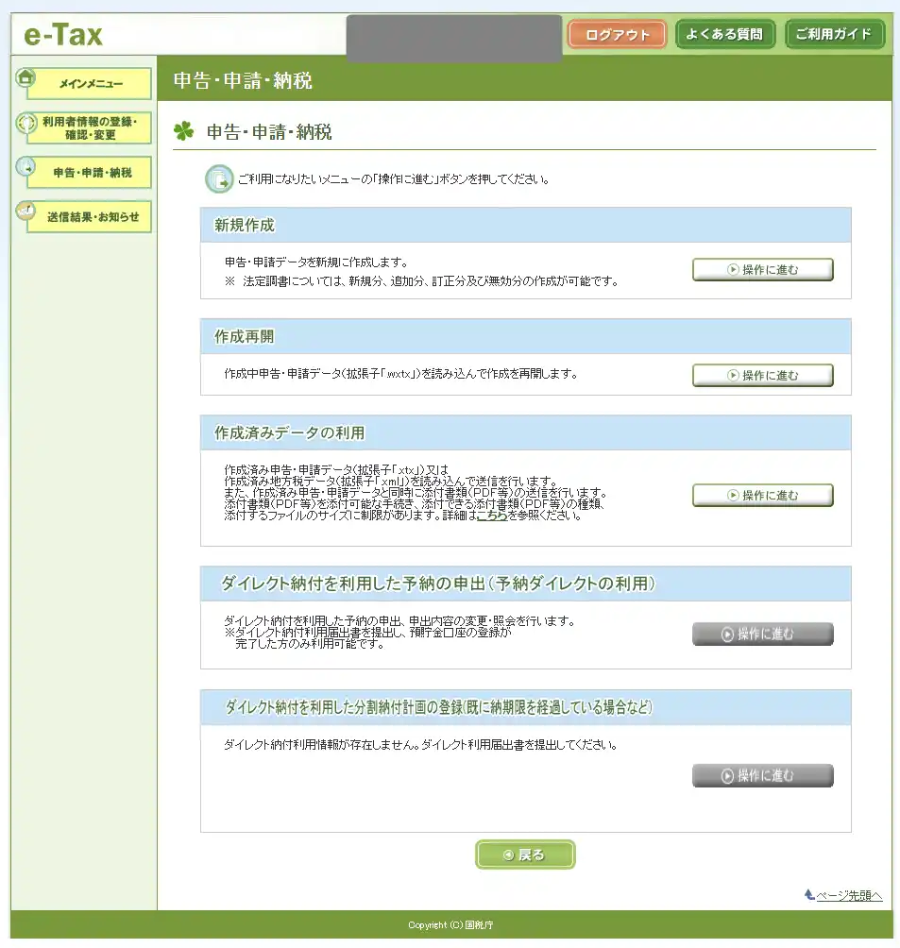The image size is (900, 948).
Task: Proceed with 操作に進む under 新規作成
Action: [x=762, y=270]
